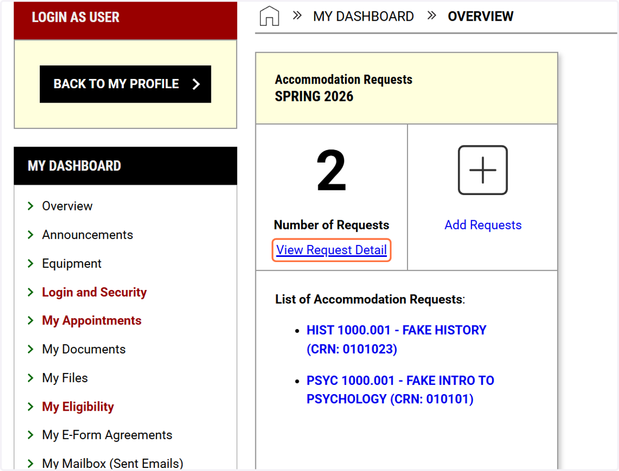Click the Back To My Profile button
The image size is (619, 471).
coord(125,84)
